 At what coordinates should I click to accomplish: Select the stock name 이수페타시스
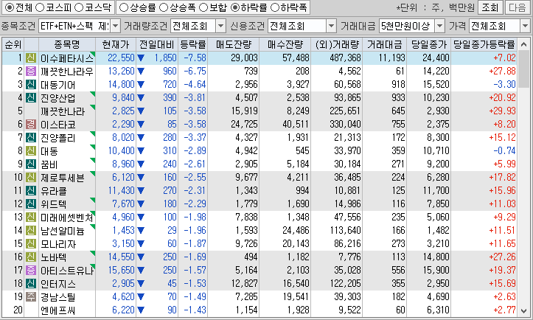[x=66, y=58]
